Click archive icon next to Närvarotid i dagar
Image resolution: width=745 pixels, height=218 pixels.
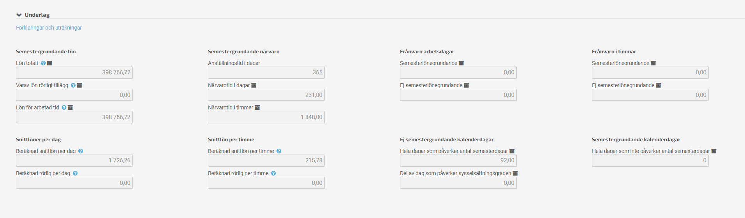pos(254,85)
